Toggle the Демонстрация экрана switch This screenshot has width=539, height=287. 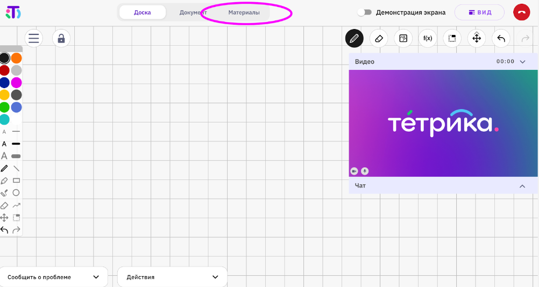pyautogui.click(x=365, y=12)
